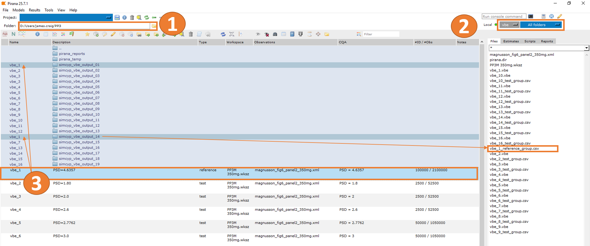
Task: Click the black terminal console icon
Action: [x=531, y=16]
